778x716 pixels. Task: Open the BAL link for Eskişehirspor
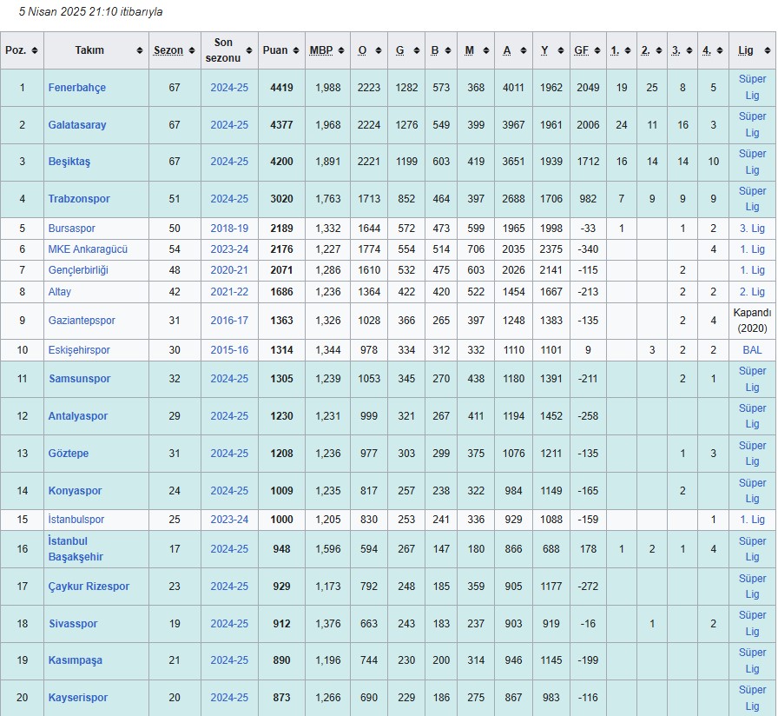[x=752, y=350]
